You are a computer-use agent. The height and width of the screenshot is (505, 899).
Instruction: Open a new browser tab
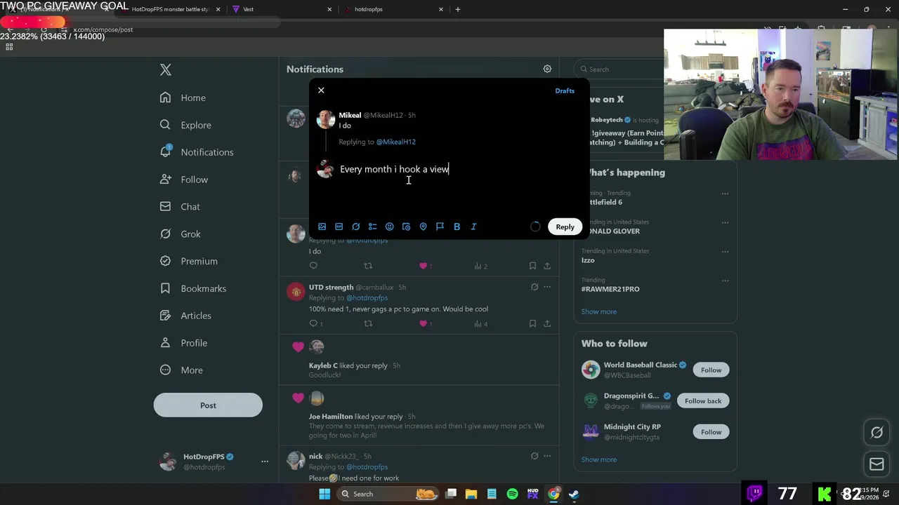[x=458, y=9]
